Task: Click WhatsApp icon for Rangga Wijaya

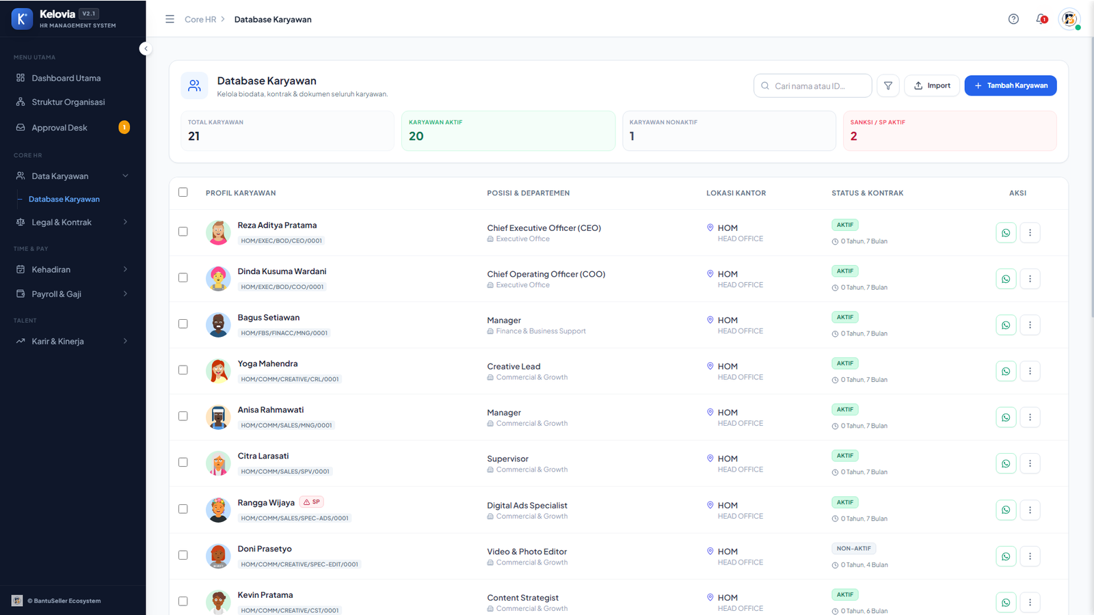Action: coord(1006,510)
